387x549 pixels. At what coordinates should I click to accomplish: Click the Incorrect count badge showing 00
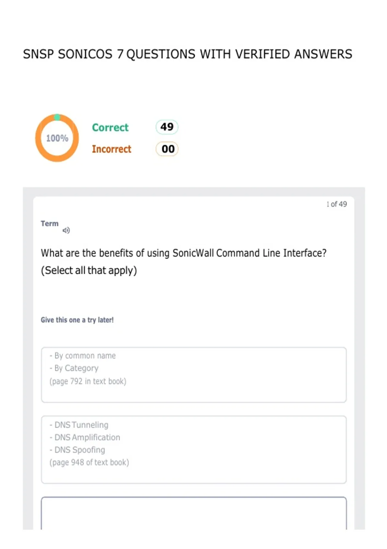click(167, 149)
